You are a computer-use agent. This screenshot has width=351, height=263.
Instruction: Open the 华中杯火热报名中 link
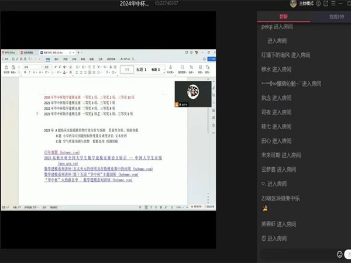coord(88,180)
